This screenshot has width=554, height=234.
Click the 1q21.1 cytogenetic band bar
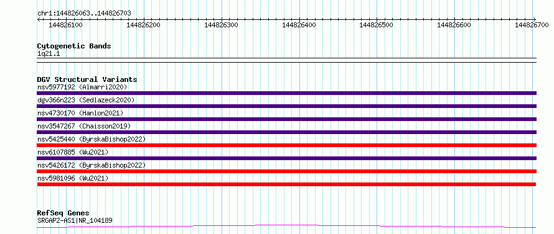[287, 60]
